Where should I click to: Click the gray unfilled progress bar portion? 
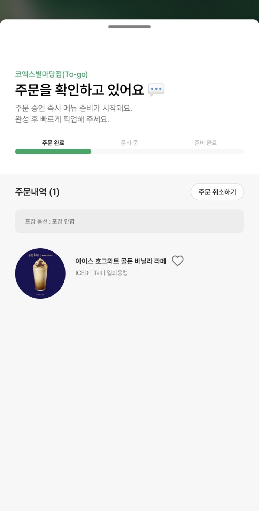[x=167, y=152]
